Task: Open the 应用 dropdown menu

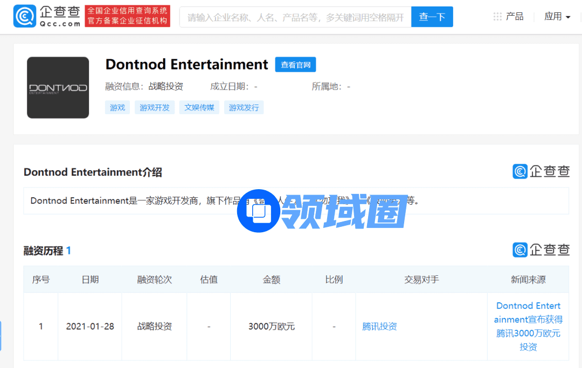Action: coord(557,17)
